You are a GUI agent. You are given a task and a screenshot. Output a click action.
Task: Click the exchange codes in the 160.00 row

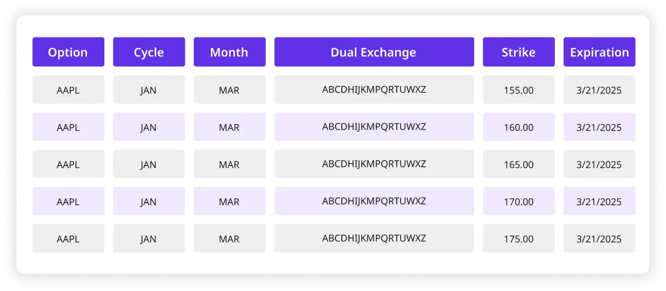374,127
